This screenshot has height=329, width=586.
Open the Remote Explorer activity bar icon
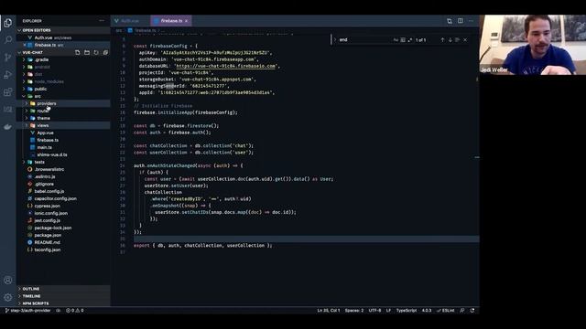(8, 110)
